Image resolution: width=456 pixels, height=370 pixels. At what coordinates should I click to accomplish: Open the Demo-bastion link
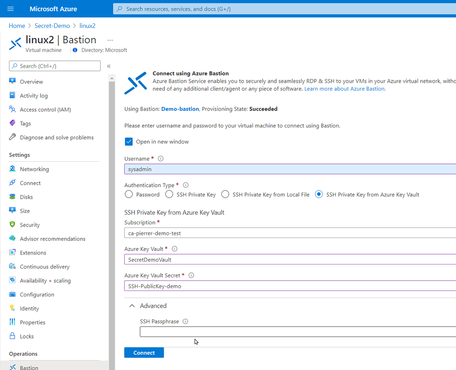[180, 109]
